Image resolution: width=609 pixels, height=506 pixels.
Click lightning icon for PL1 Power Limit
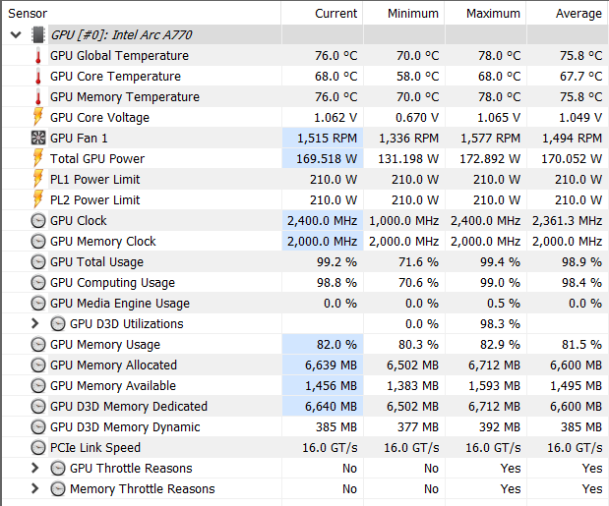click(x=38, y=179)
